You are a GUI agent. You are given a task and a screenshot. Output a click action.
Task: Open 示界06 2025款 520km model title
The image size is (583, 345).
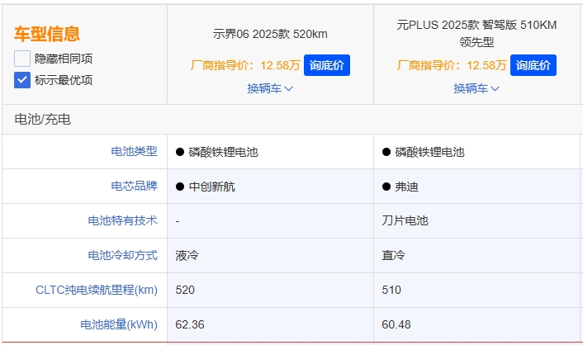270,34
